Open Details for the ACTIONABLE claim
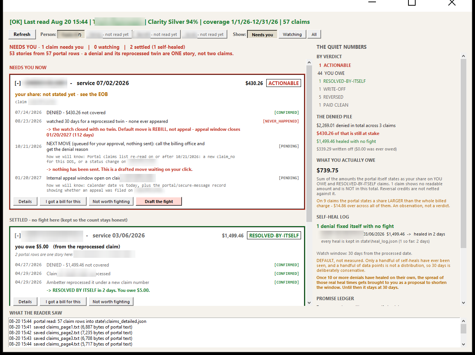The height and width of the screenshot is (355, 475). 25,202
